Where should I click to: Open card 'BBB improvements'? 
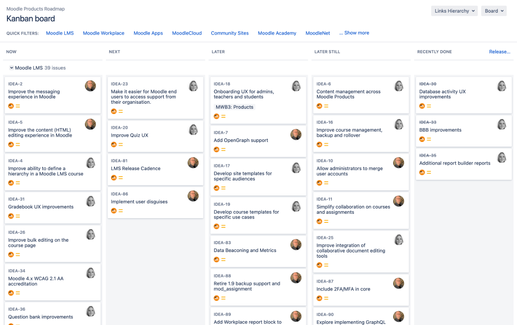point(464,131)
